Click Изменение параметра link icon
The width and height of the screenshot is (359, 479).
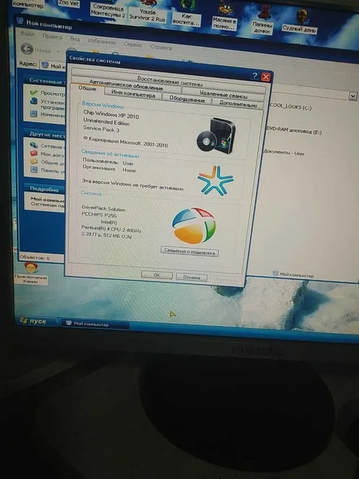pyautogui.click(x=34, y=114)
